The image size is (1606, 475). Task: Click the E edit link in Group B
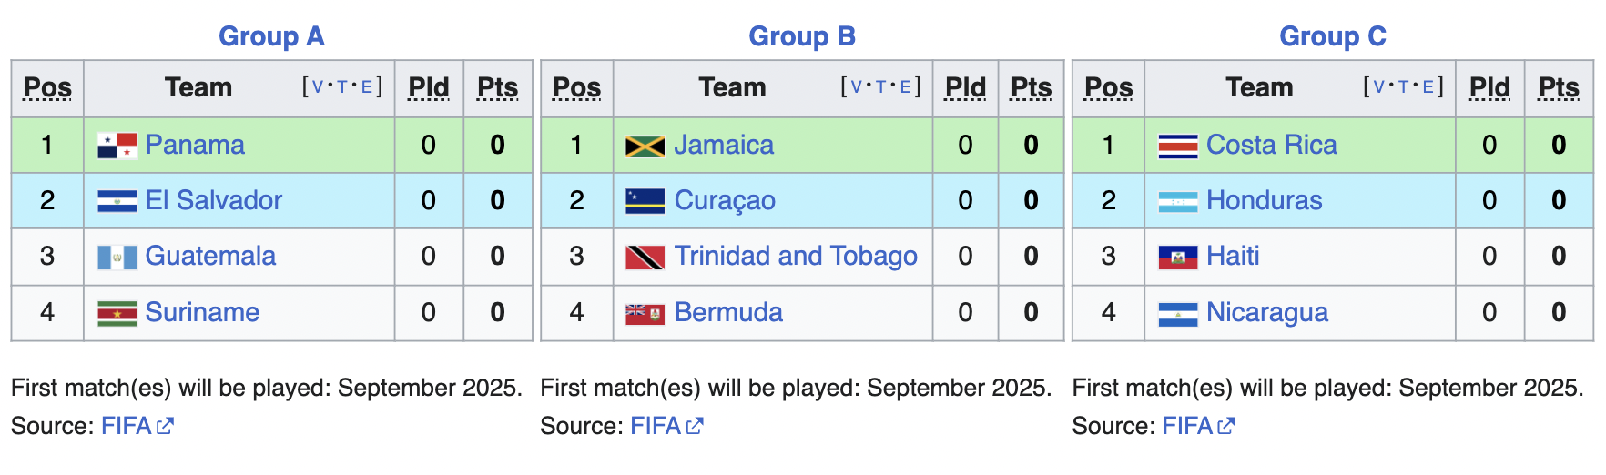(x=905, y=86)
